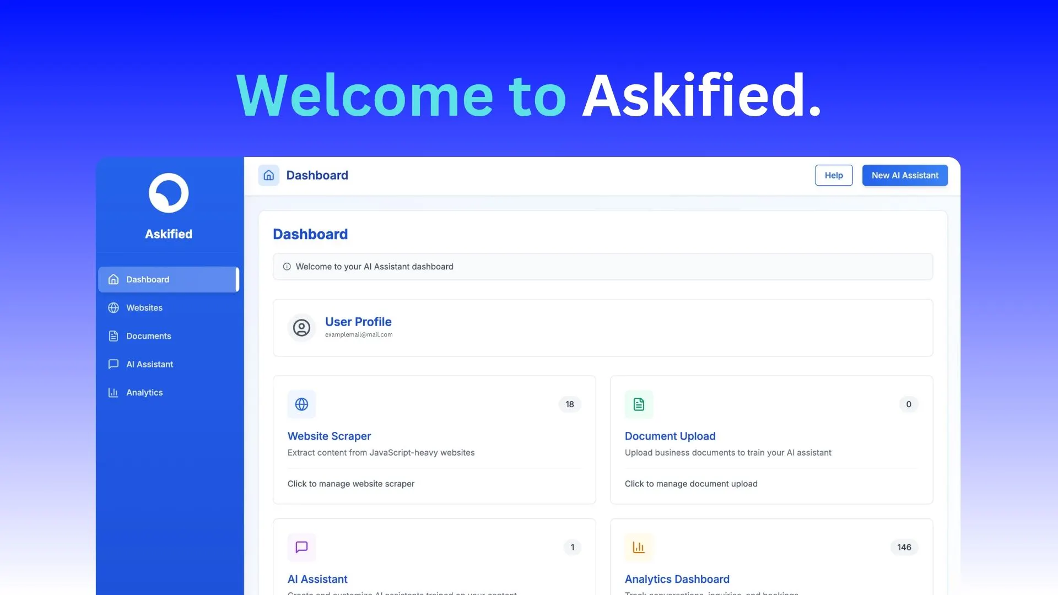Viewport: 1058px width, 595px height.
Task: Click 'Click to manage website scraper' text
Action: pos(351,484)
